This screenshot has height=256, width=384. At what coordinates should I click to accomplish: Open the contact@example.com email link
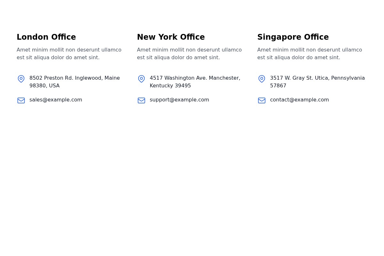[299, 100]
